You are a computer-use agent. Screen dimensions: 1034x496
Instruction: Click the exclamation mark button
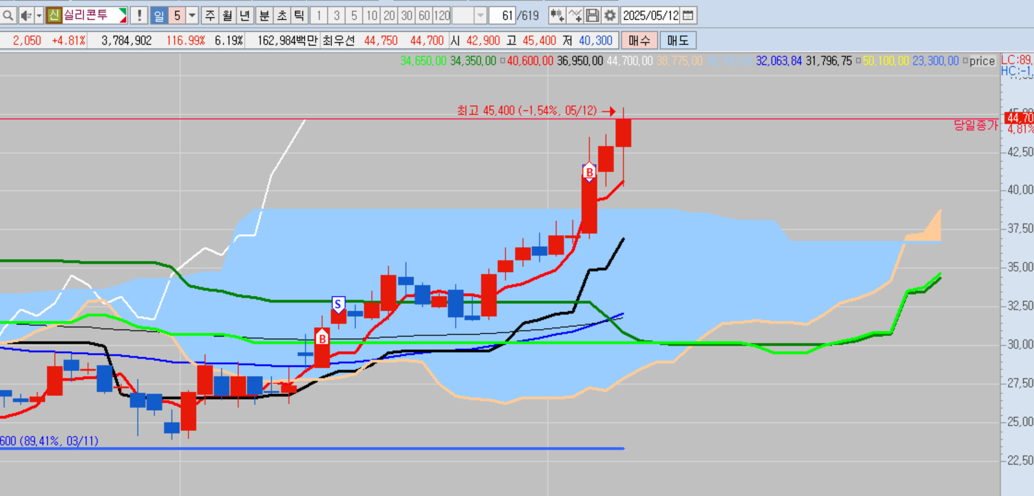139,15
